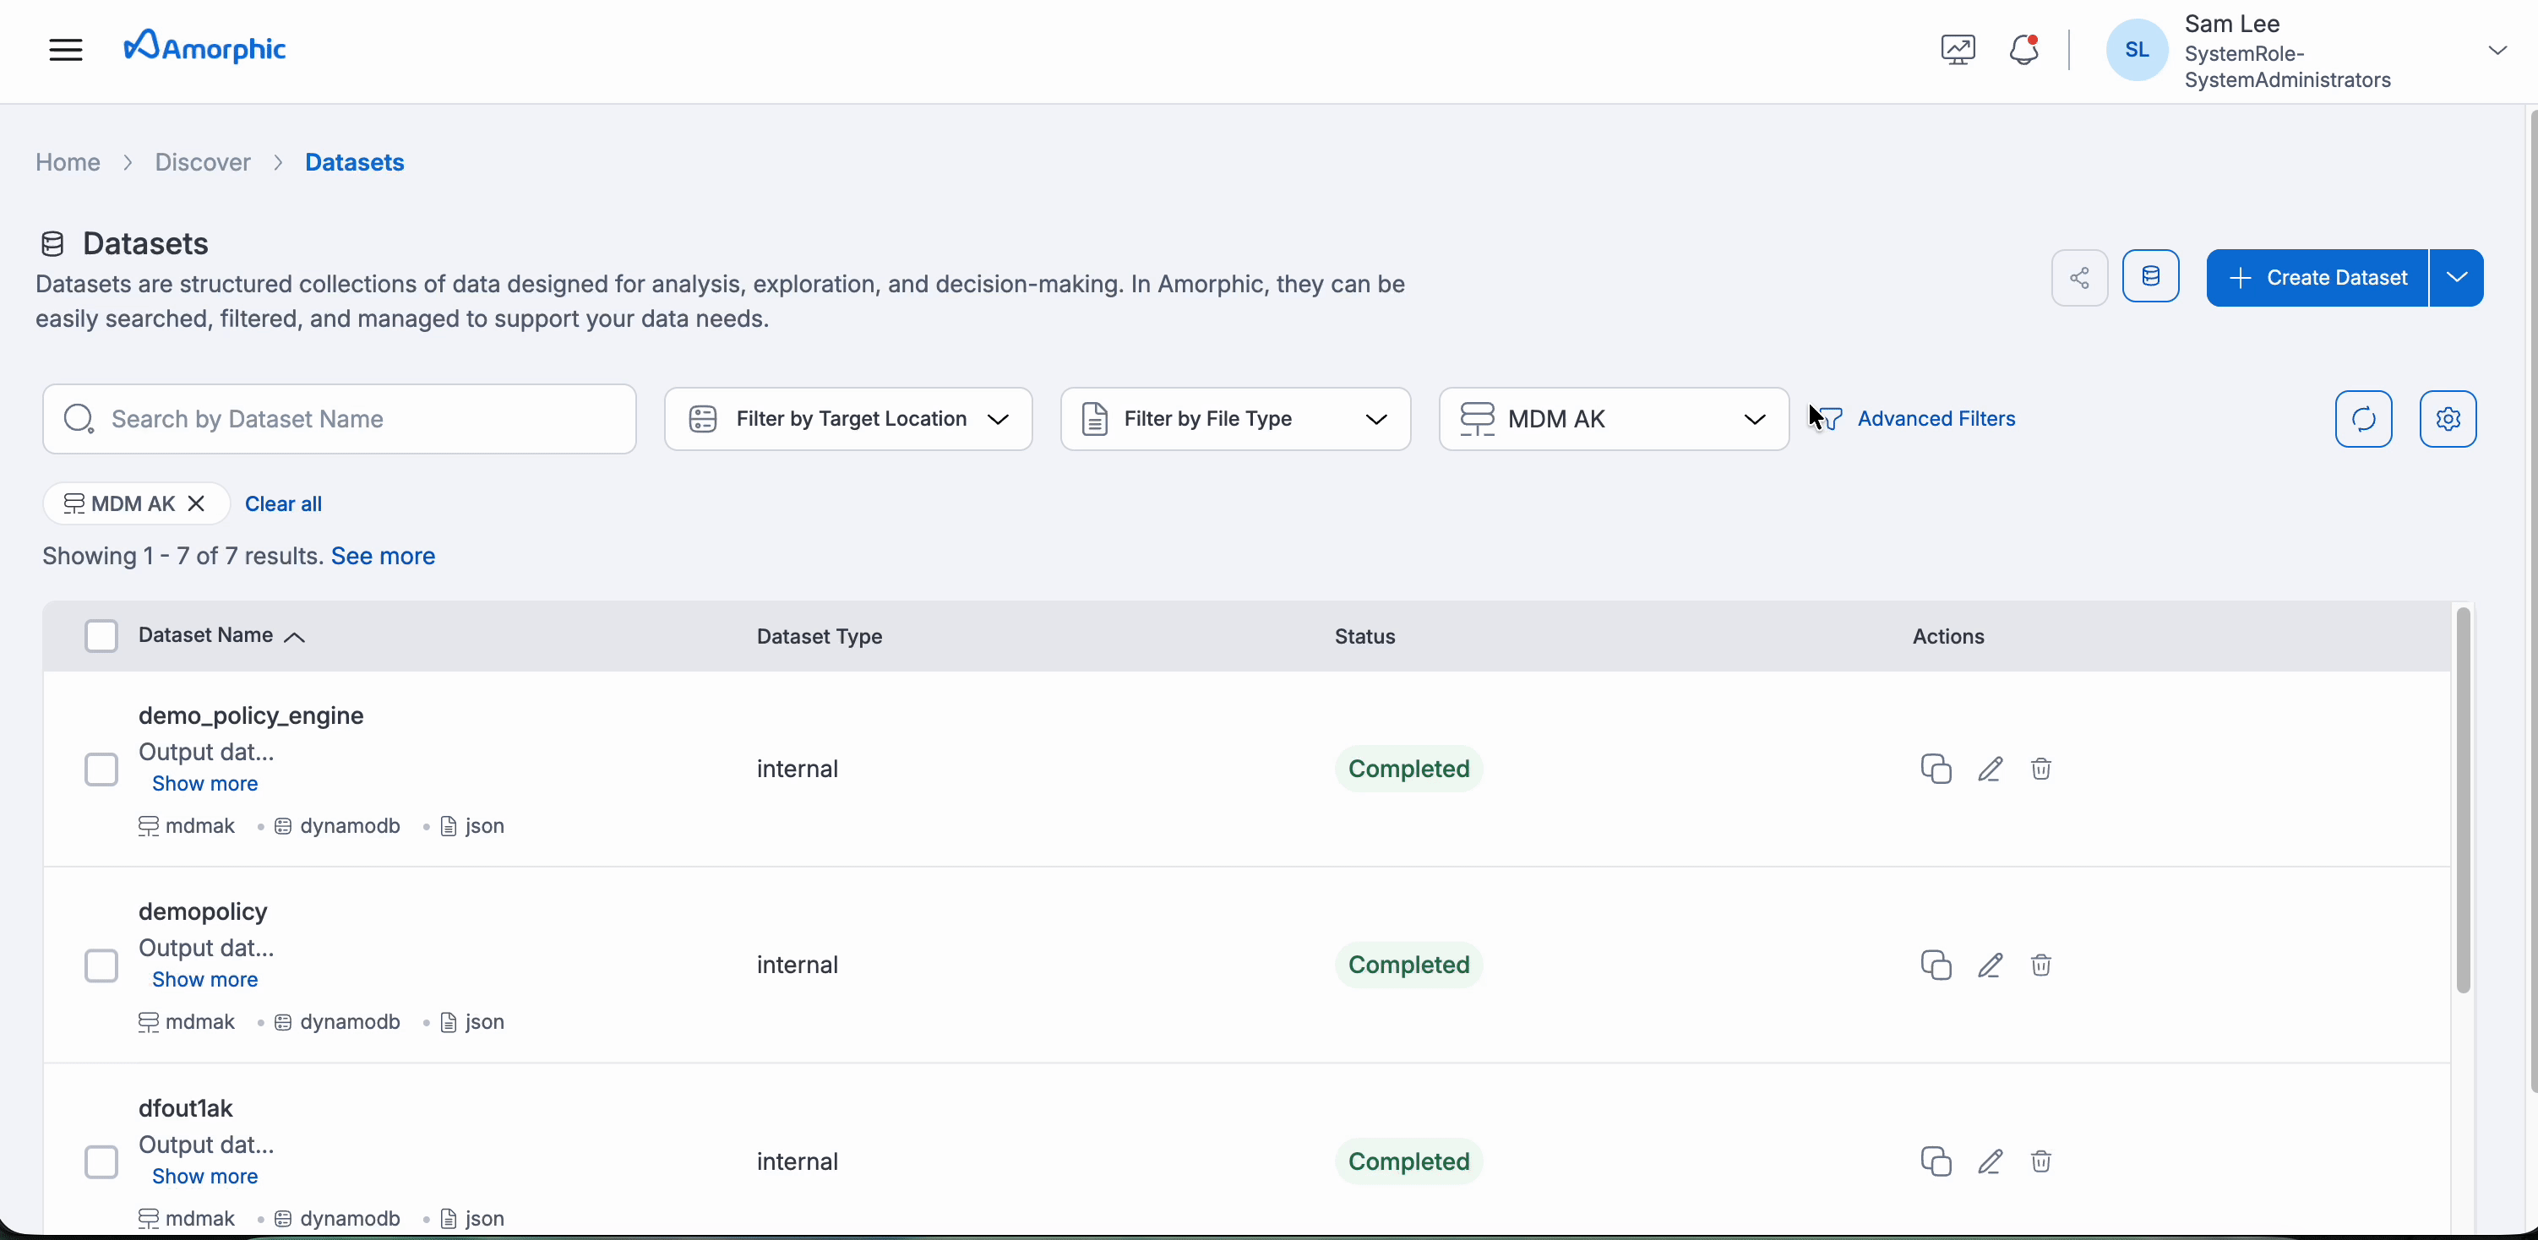The height and width of the screenshot is (1240, 2538).
Task: Expand the Create Dataset dropdown arrow
Action: click(2456, 278)
